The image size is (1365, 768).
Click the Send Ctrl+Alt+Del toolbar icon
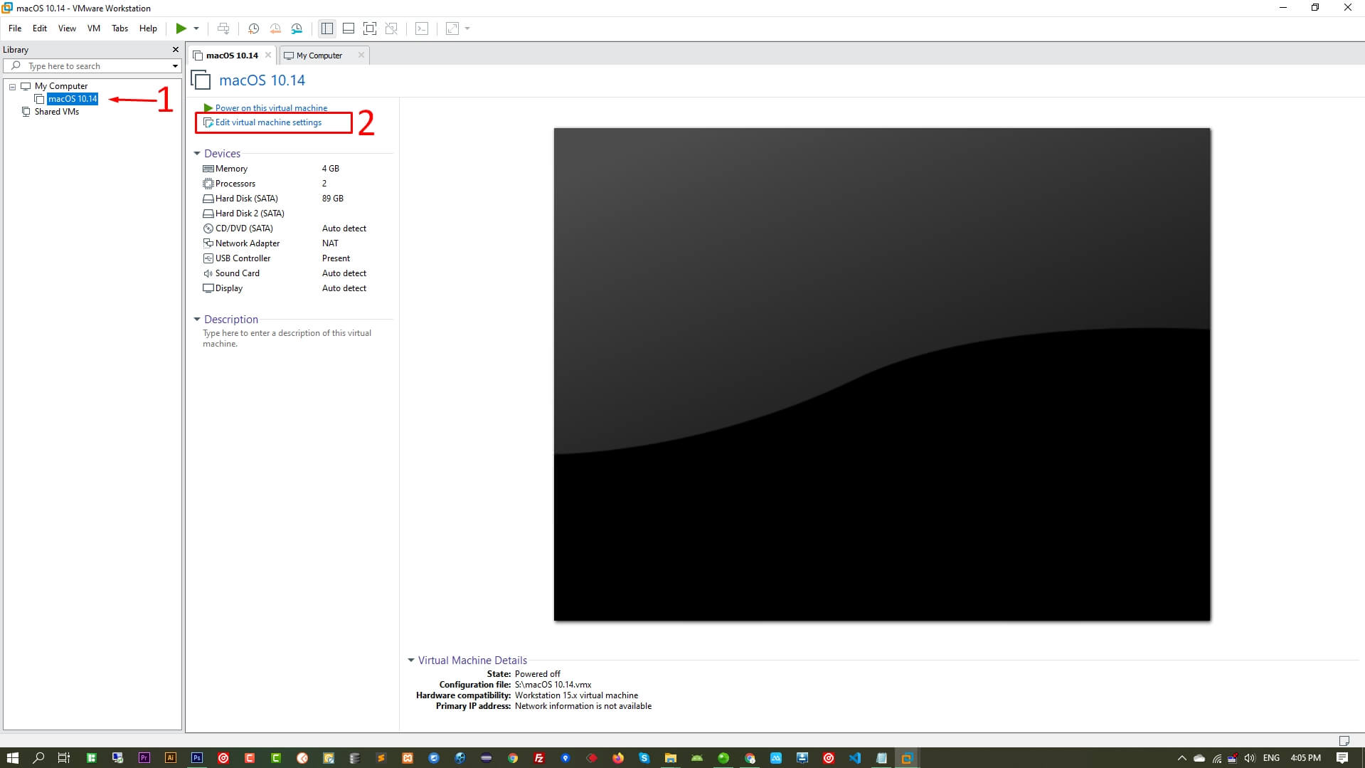tap(223, 28)
